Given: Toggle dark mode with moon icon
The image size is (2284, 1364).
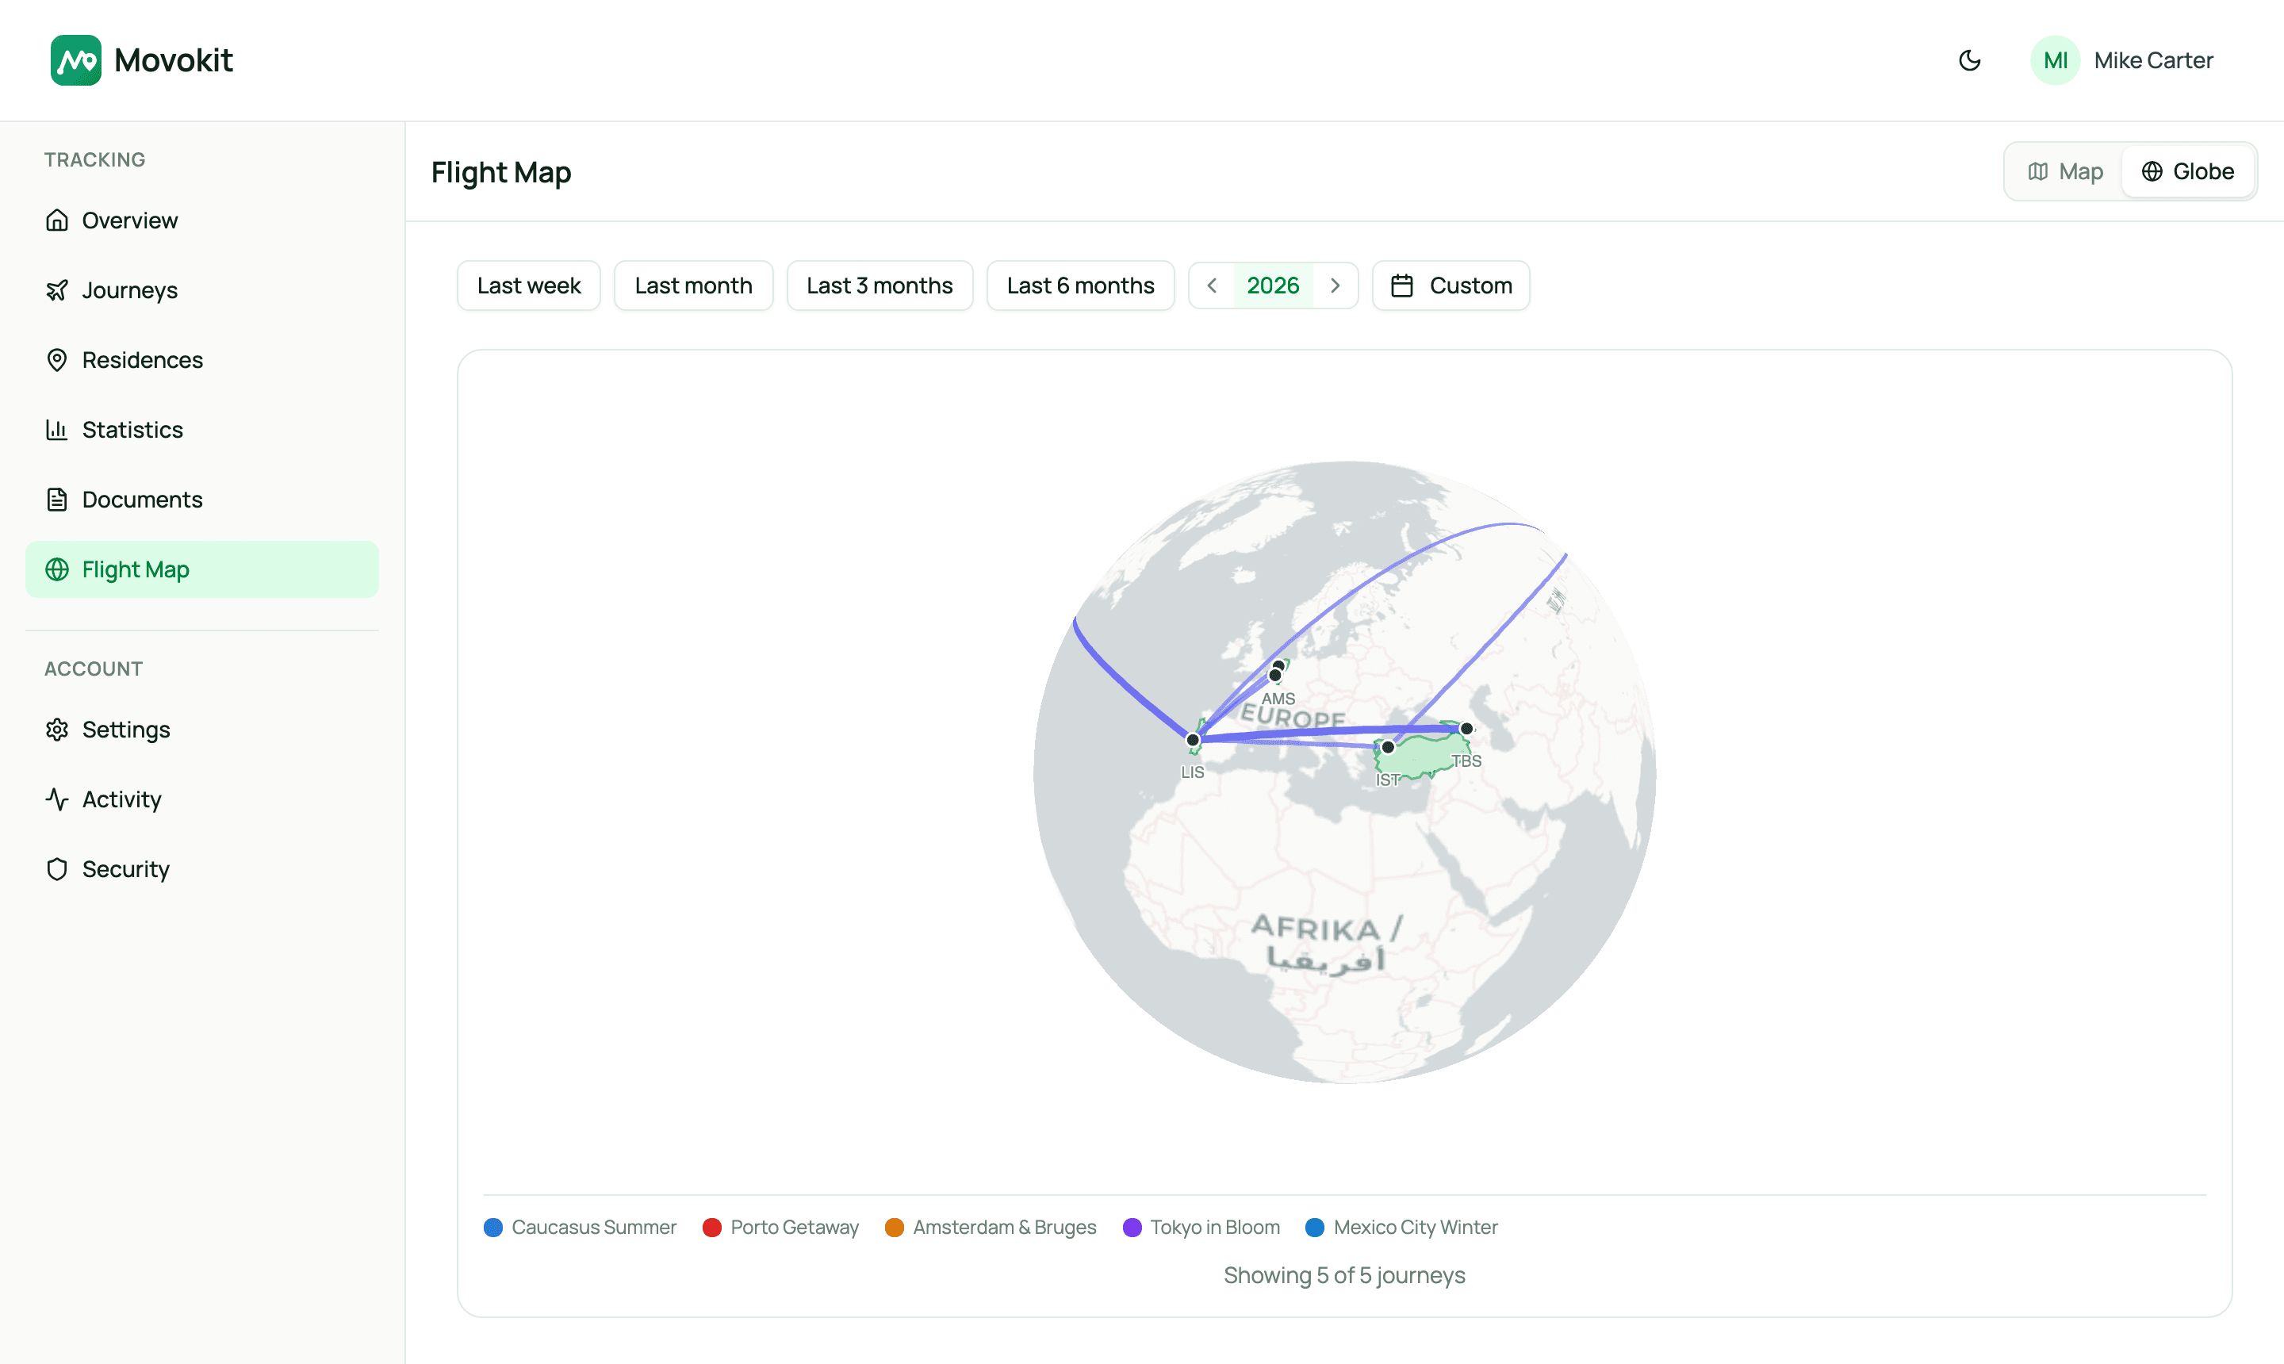Looking at the screenshot, I should [x=1970, y=60].
